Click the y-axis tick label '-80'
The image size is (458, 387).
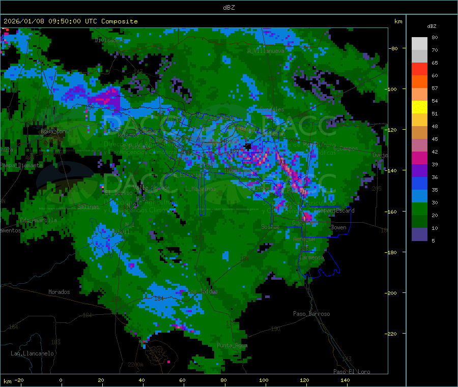393,48
